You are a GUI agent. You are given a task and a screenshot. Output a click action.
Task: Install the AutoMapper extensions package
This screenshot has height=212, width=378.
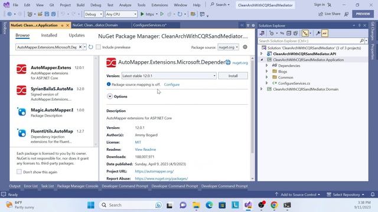[x=233, y=76]
